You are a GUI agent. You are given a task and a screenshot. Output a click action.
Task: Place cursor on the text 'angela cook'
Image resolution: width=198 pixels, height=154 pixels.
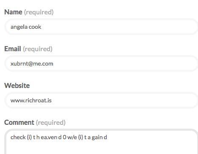pyautogui.click(x=26, y=27)
